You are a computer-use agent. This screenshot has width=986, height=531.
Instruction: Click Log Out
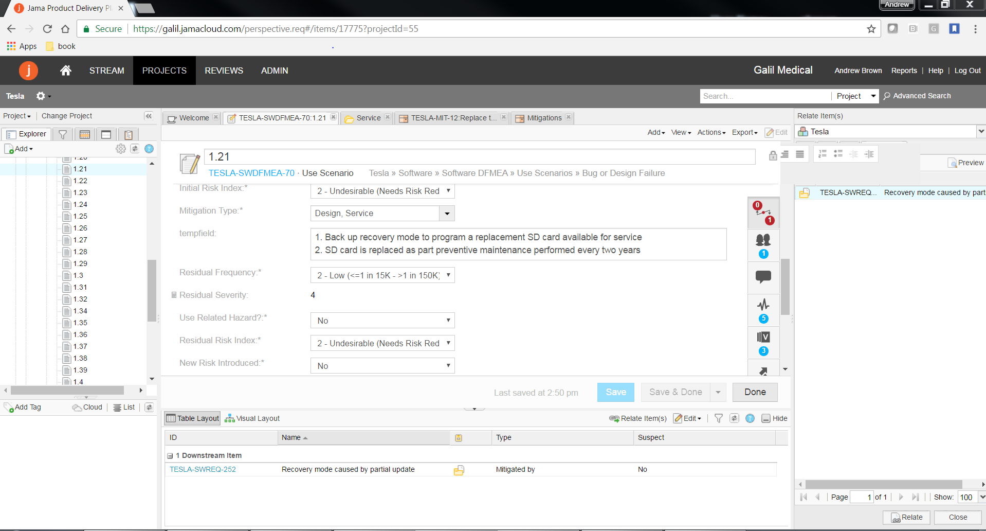pos(967,70)
